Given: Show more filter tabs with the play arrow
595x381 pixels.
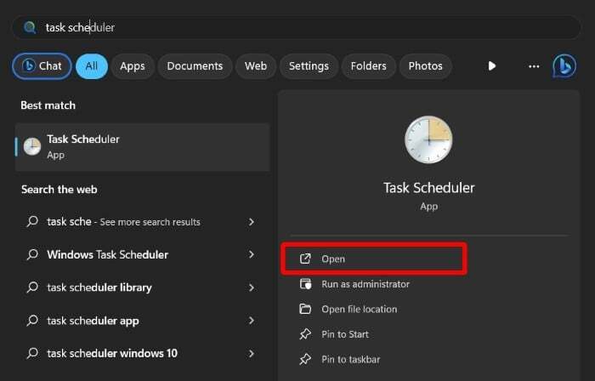Looking at the screenshot, I should pyautogui.click(x=492, y=66).
